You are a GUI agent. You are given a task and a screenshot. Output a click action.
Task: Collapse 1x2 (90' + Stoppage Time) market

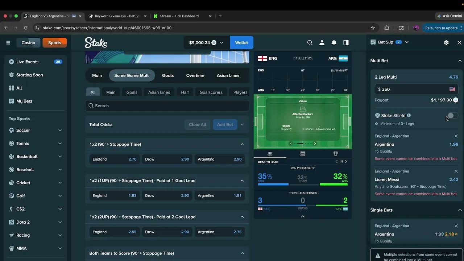point(242,144)
